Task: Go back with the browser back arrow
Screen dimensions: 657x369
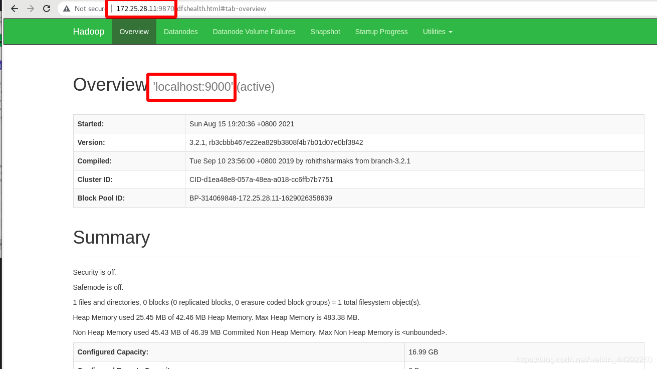Action: (x=15, y=9)
